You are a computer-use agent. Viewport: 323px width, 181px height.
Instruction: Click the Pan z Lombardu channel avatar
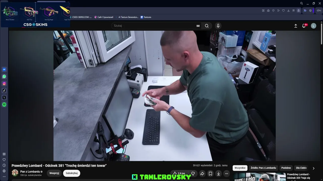[x=15, y=173]
